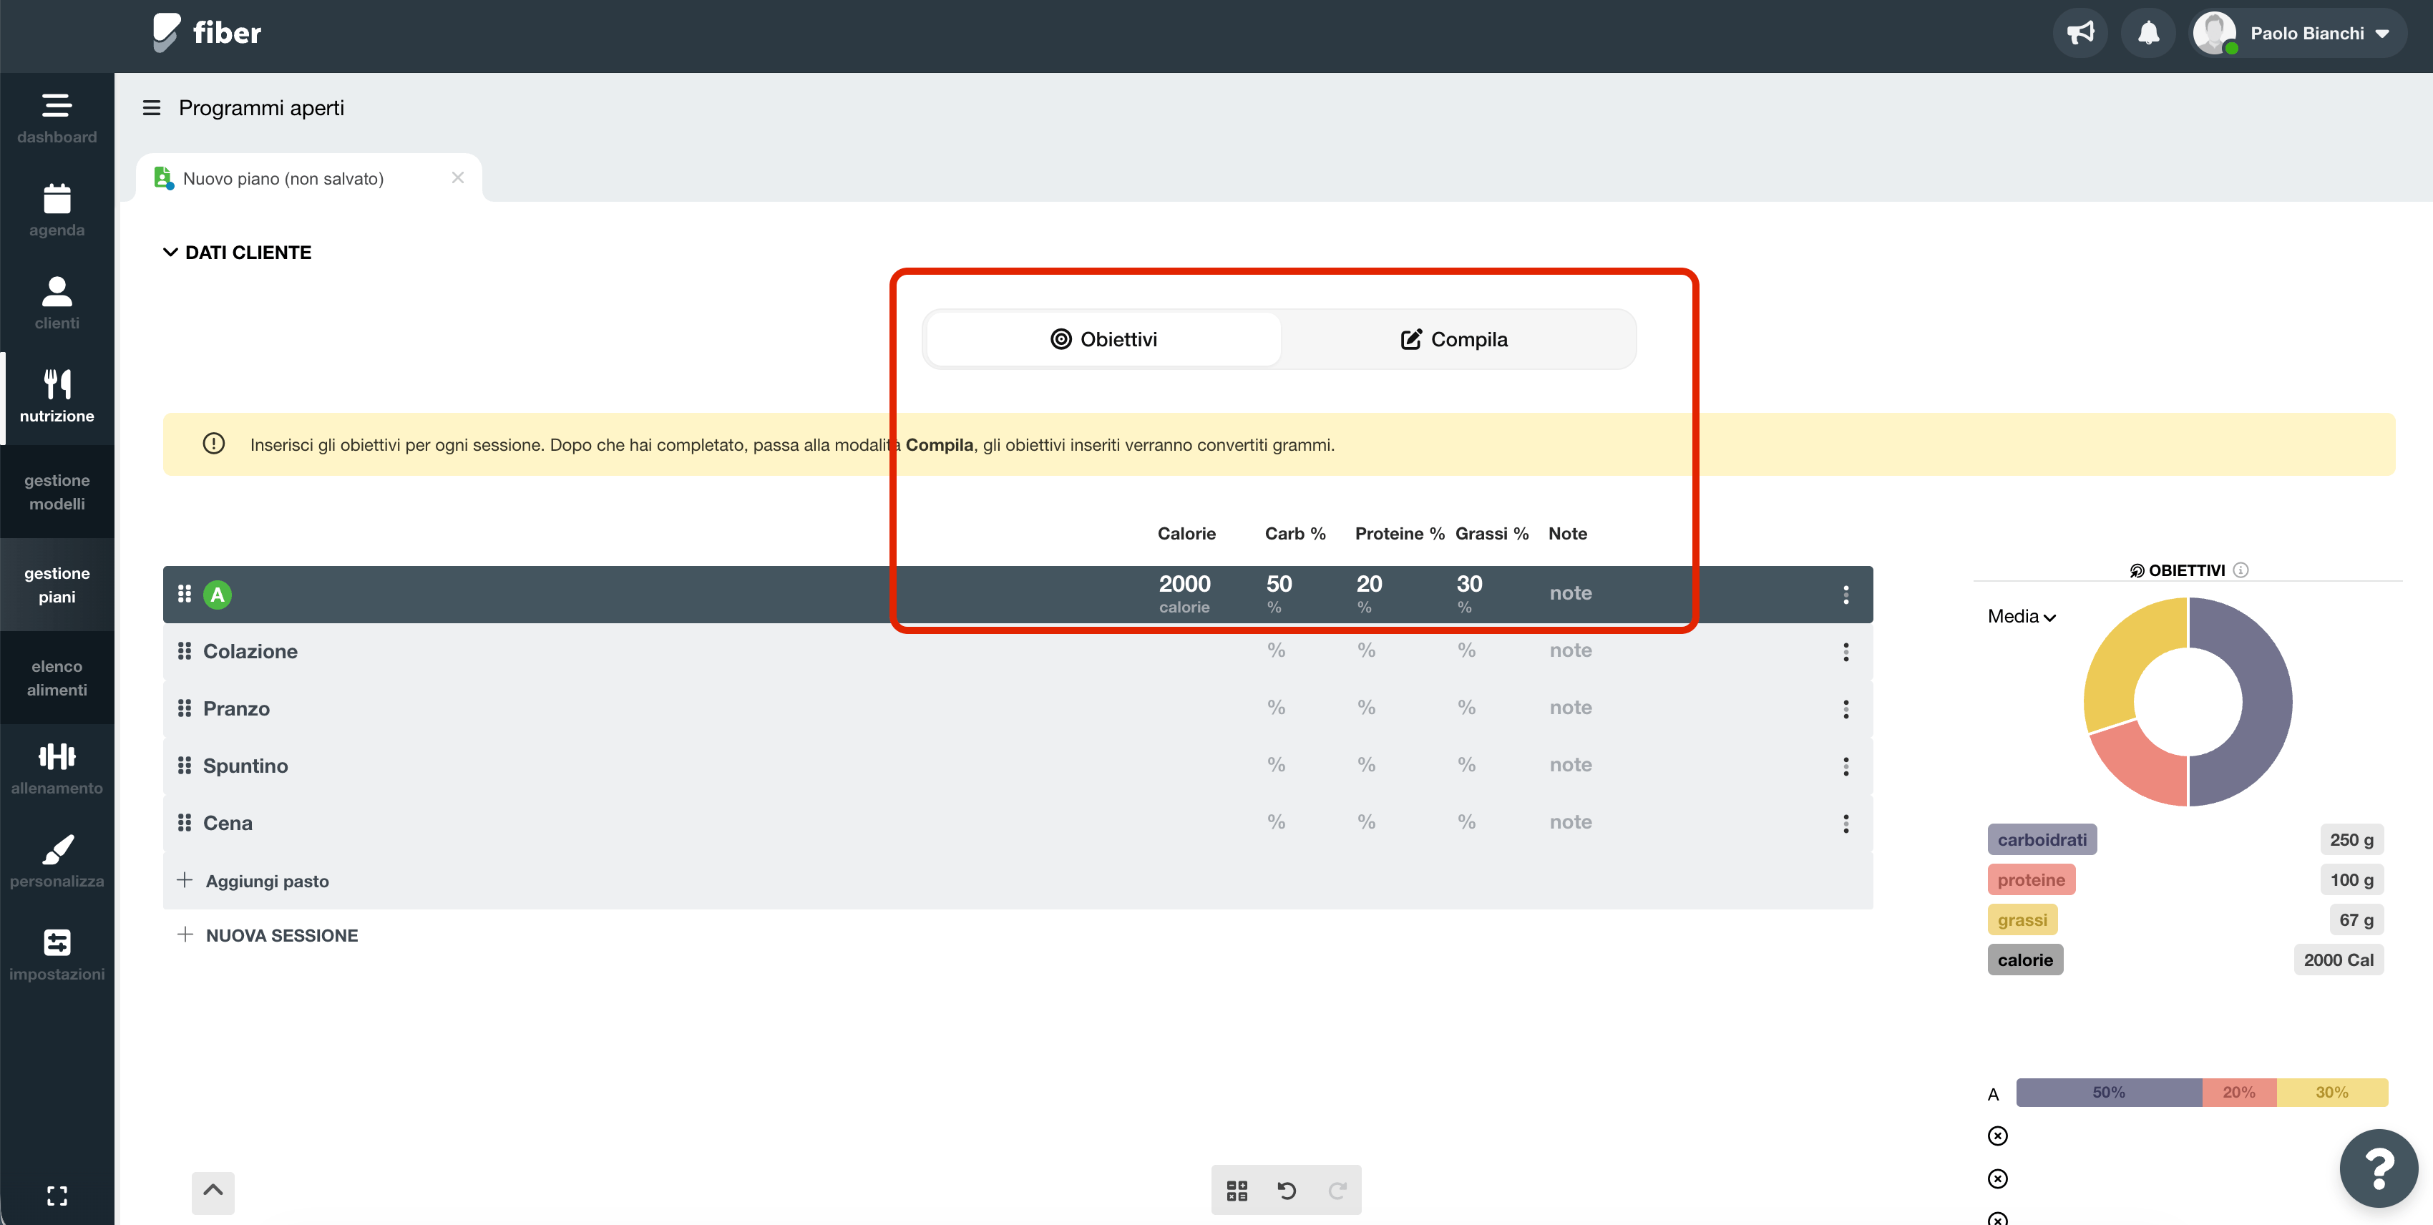Collapse the DATI CLIENTE section
This screenshot has height=1225, width=2433.
click(x=237, y=252)
